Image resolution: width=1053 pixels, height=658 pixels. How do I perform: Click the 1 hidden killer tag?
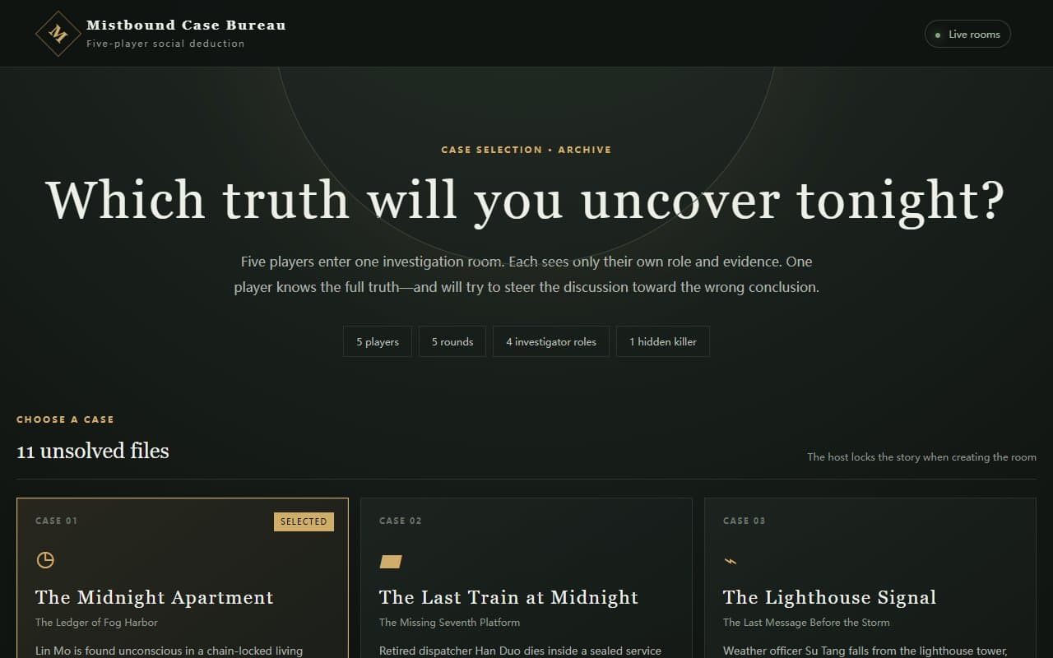point(663,341)
